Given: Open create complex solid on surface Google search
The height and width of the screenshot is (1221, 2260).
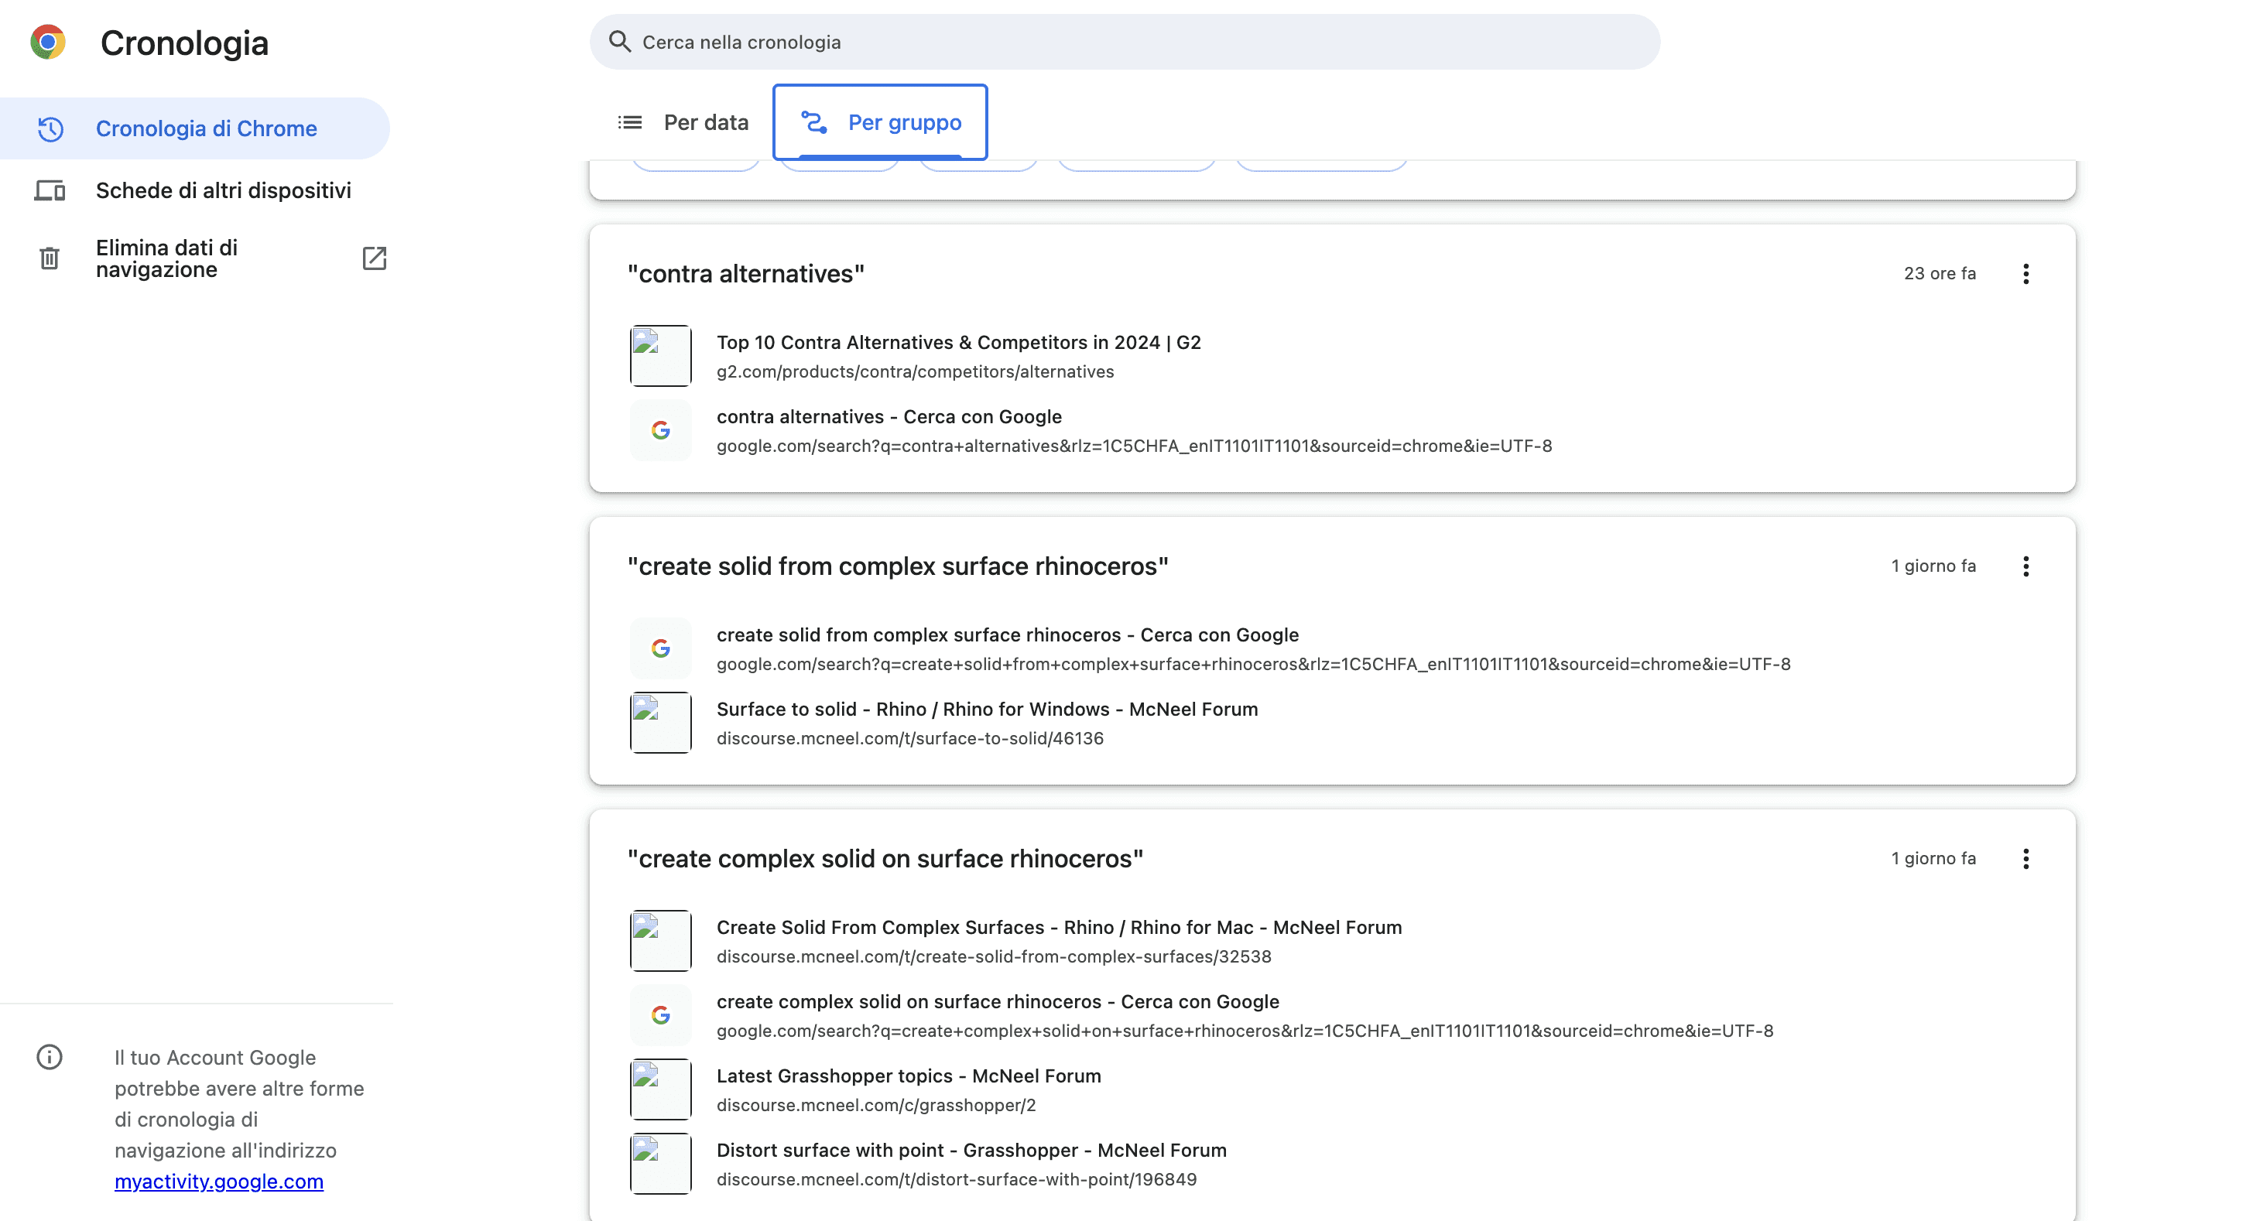Looking at the screenshot, I should click(998, 1002).
